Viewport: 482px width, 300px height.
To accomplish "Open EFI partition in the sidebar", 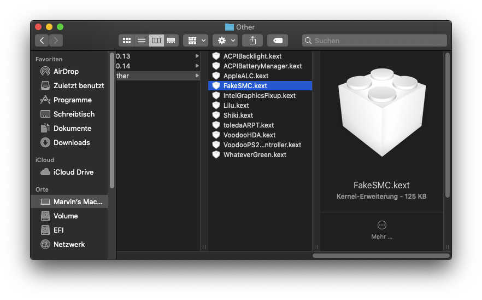I will click(69, 230).
